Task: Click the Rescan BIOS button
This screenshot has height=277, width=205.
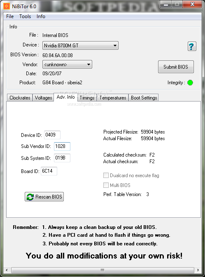Action: pyautogui.click(x=44, y=196)
